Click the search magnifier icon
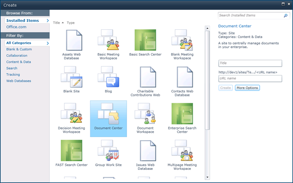Viewport: 293px width, 183px height. 286,16
